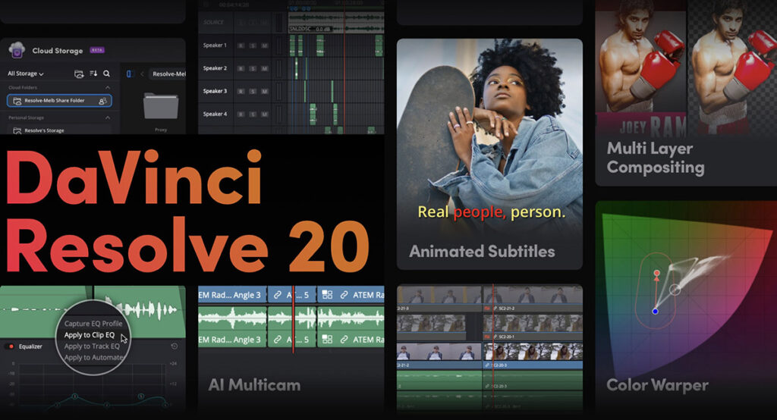The width and height of the screenshot is (777, 420).
Task: Select Resolve's Storage under Personal Storage
Action: (59, 130)
